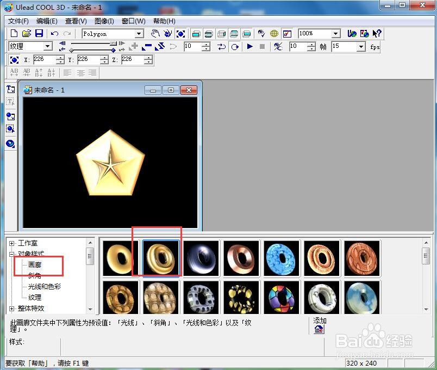Choose the stained-glass colorful torus thumbnail

click(282, 298)
